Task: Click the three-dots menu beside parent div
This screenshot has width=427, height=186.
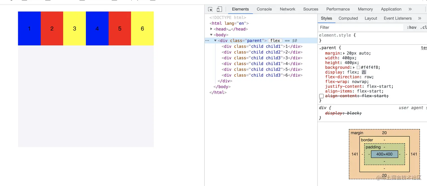Action: (x=207, y=41)
